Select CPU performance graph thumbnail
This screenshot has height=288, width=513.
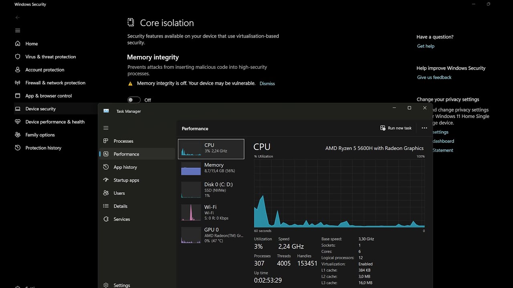[191, 149]
